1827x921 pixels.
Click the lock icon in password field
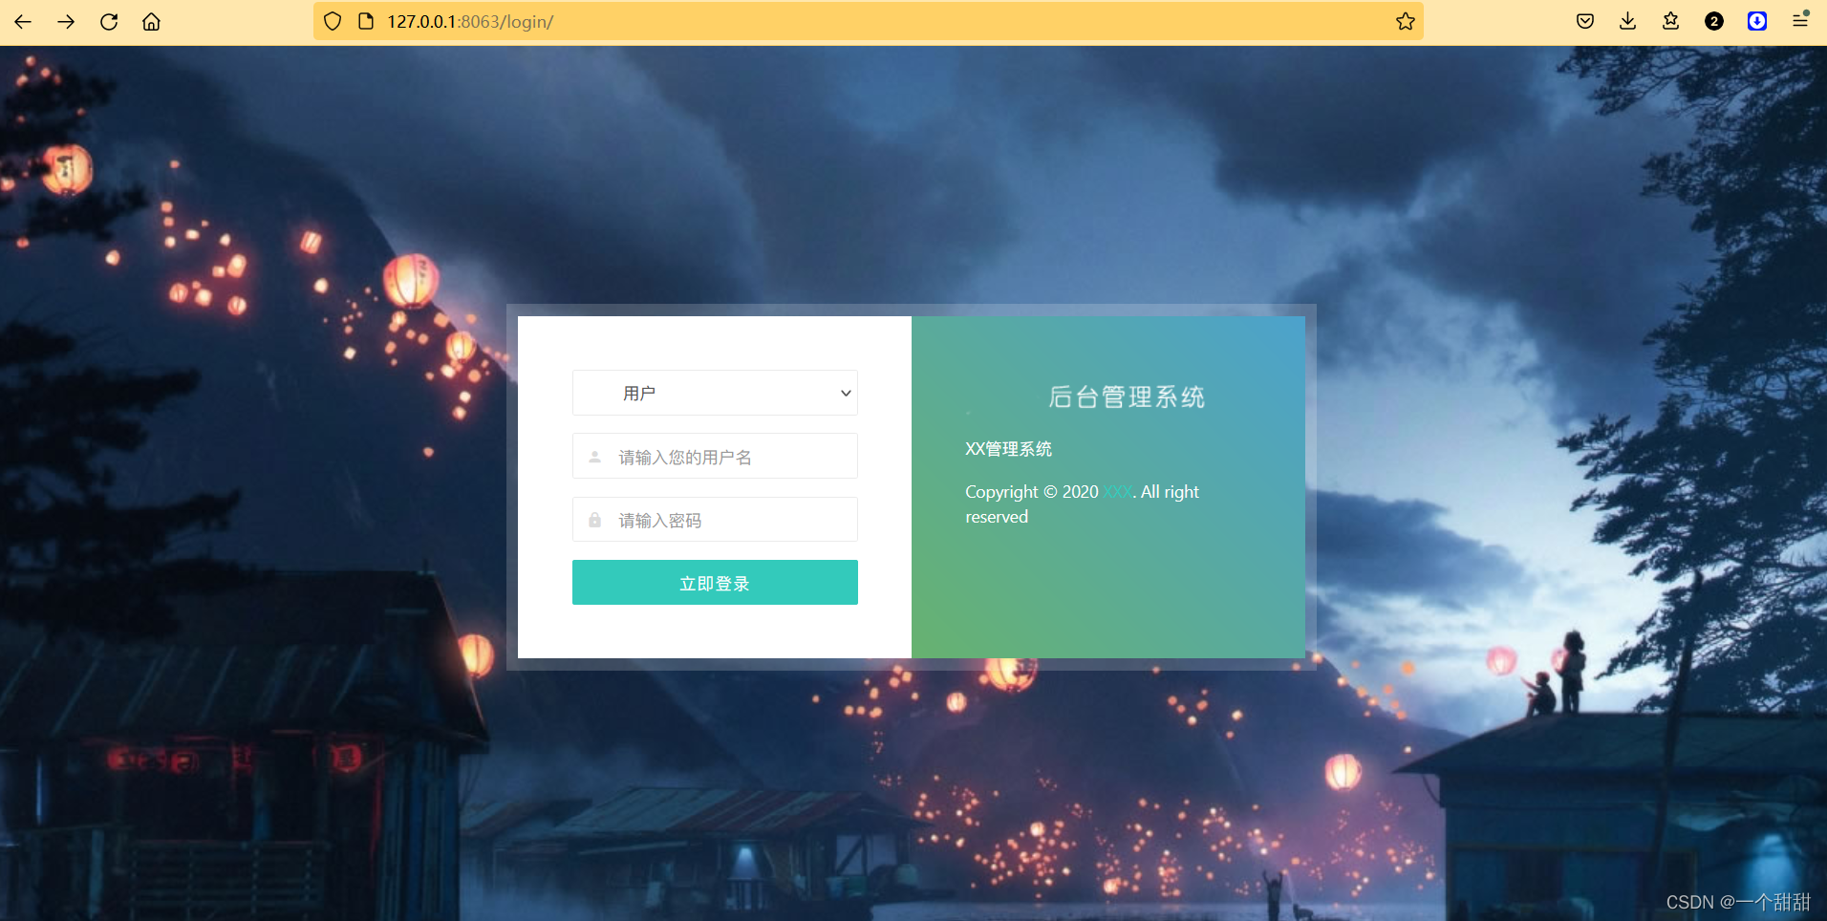(x=594, y=520)
